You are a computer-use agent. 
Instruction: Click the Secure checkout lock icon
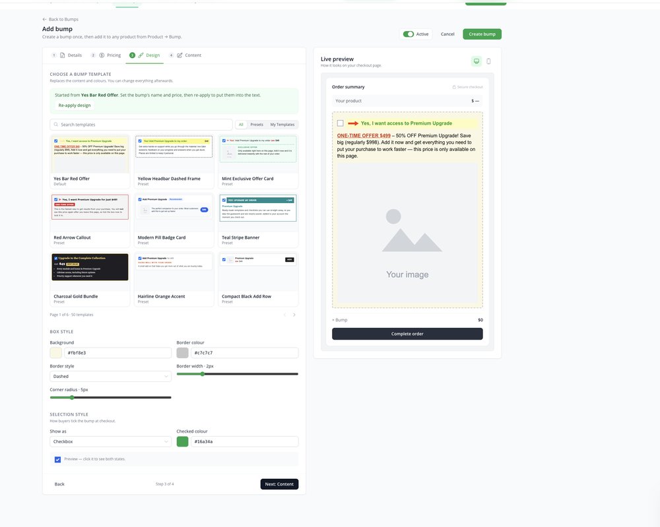coord(454,87)
